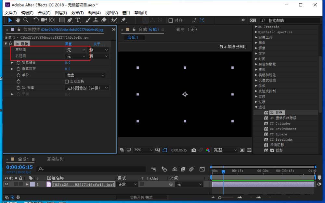Switch to the 渲染队列 tab
This screenshot has height=203, width=325.
point(55,159)
